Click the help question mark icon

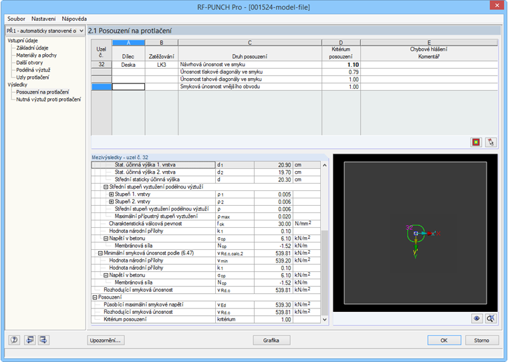point(14,340)
